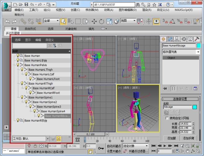
Task: Click the Unlink Selection icon
Action: pyautogui.click(x=31, y=21)
